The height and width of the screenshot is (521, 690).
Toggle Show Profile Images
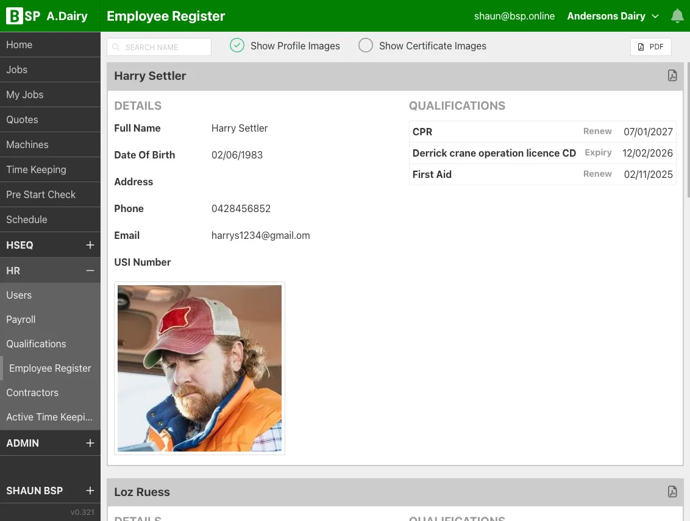click(237, 45)
